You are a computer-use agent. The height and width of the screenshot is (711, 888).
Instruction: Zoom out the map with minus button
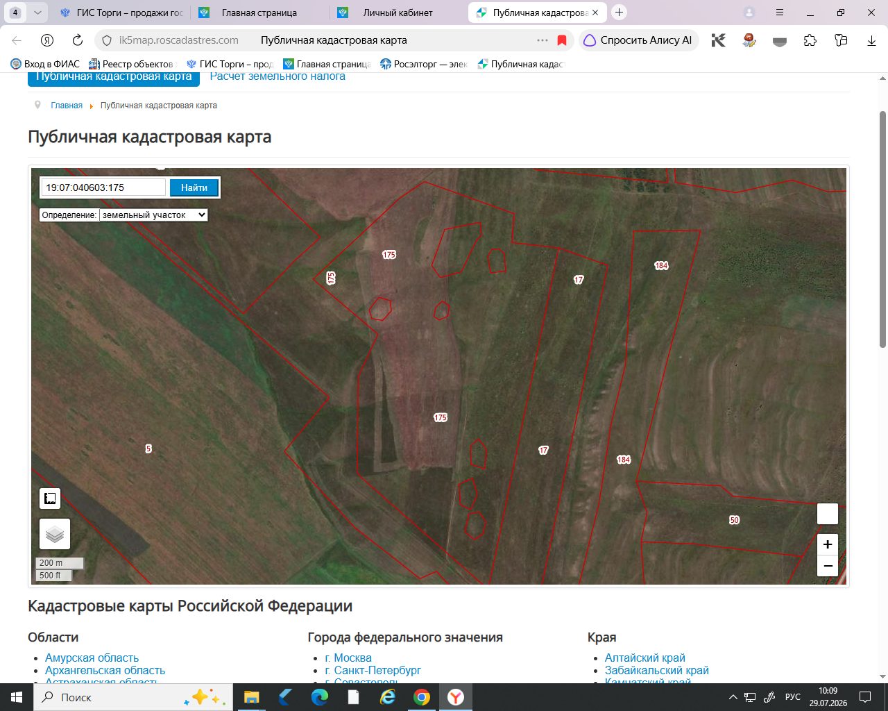(828, 566)
